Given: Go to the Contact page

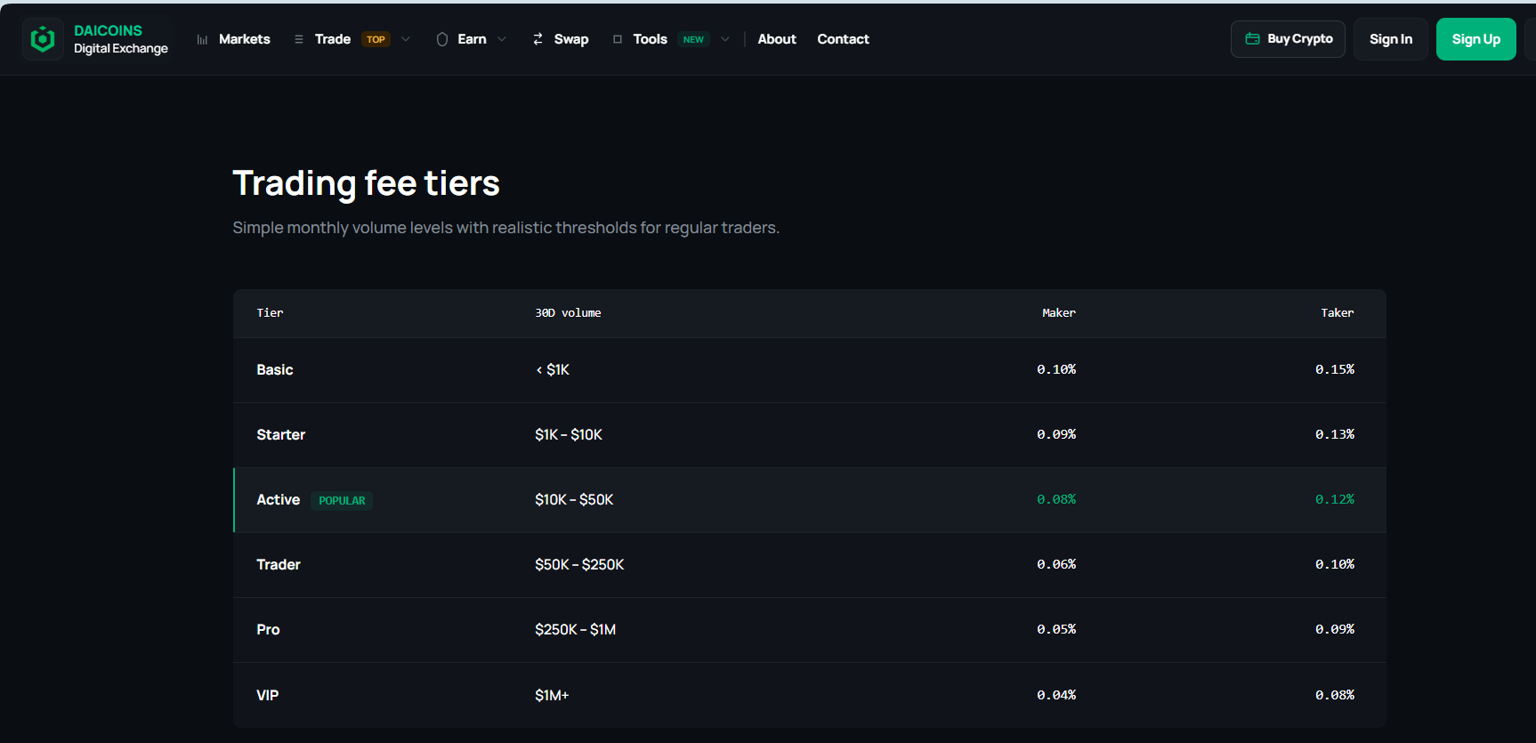Looking at the screenshot, I should (x=843, y=39).
